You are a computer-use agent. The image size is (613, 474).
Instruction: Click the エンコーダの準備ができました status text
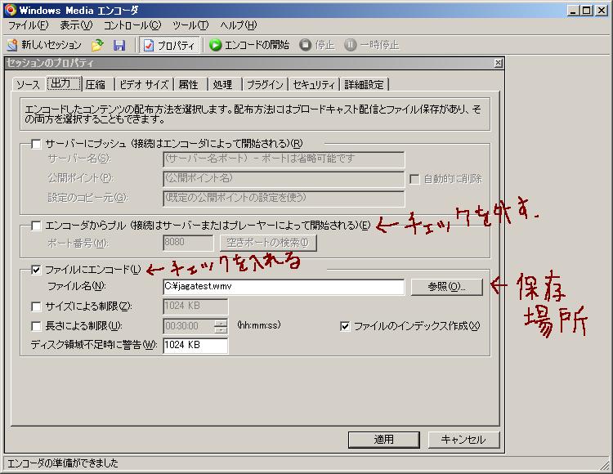tap(63, 463)
